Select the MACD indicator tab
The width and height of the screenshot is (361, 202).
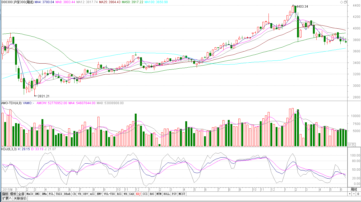pyautogui.click(x=30, y=194)
